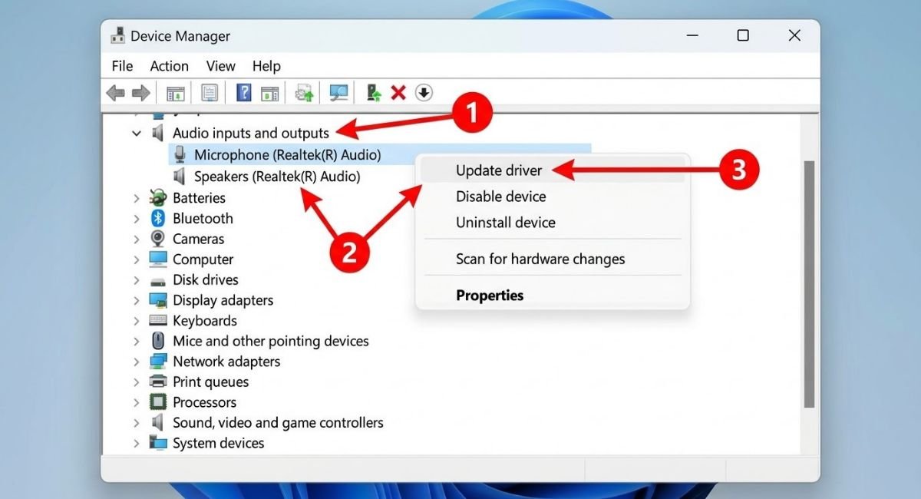Expand the Batteries category chevron

[x=137, y=198]
